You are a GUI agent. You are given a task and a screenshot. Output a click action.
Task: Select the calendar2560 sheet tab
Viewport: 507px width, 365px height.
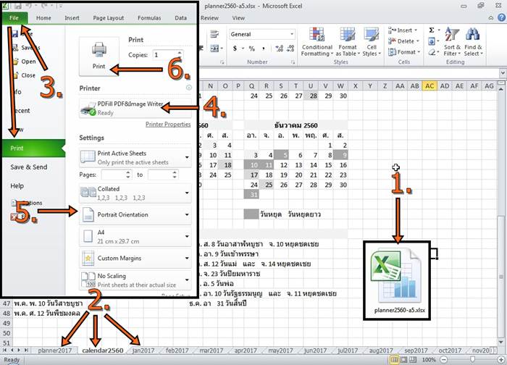[x=103, y=351]
